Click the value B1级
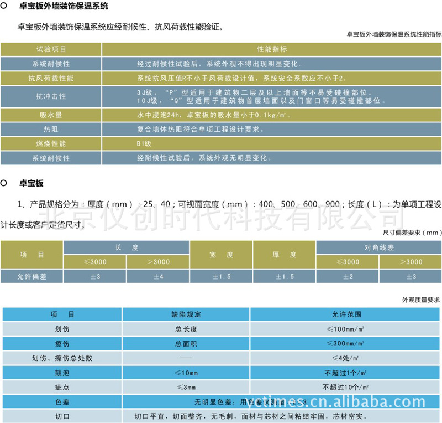Screen dimensions: 442x423 (x=144, y=143)
